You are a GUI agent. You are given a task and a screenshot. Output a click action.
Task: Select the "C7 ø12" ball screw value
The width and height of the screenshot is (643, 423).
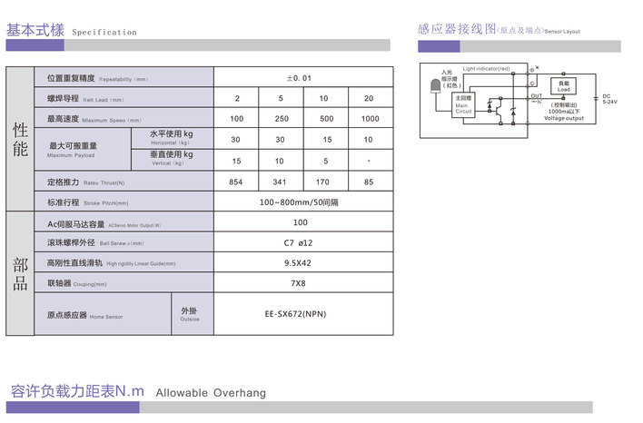click(298, 242)
